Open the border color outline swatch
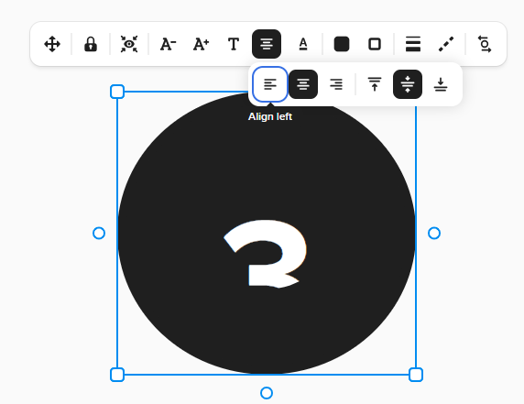The width and height of the screenshot is (524, 404). pos(375,44)
